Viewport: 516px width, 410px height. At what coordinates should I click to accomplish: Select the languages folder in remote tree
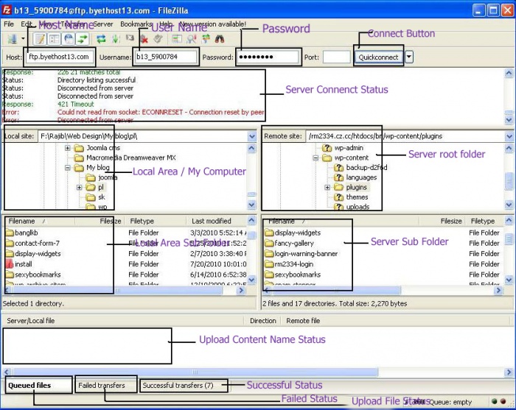[x=361, y=177]
